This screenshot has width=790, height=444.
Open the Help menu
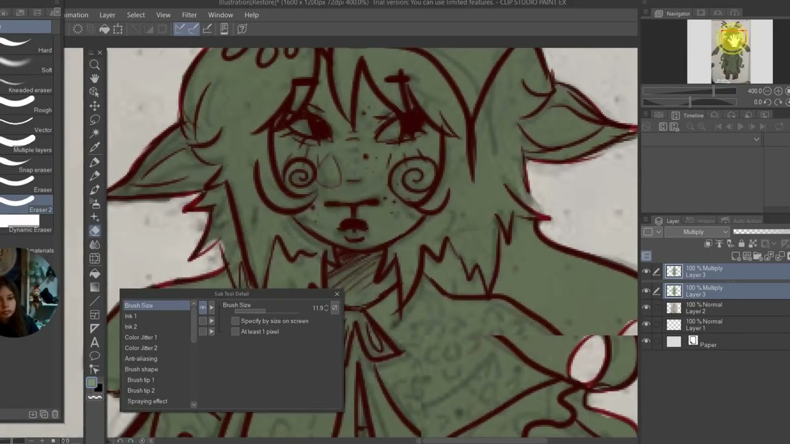click(x=252, y=15)
